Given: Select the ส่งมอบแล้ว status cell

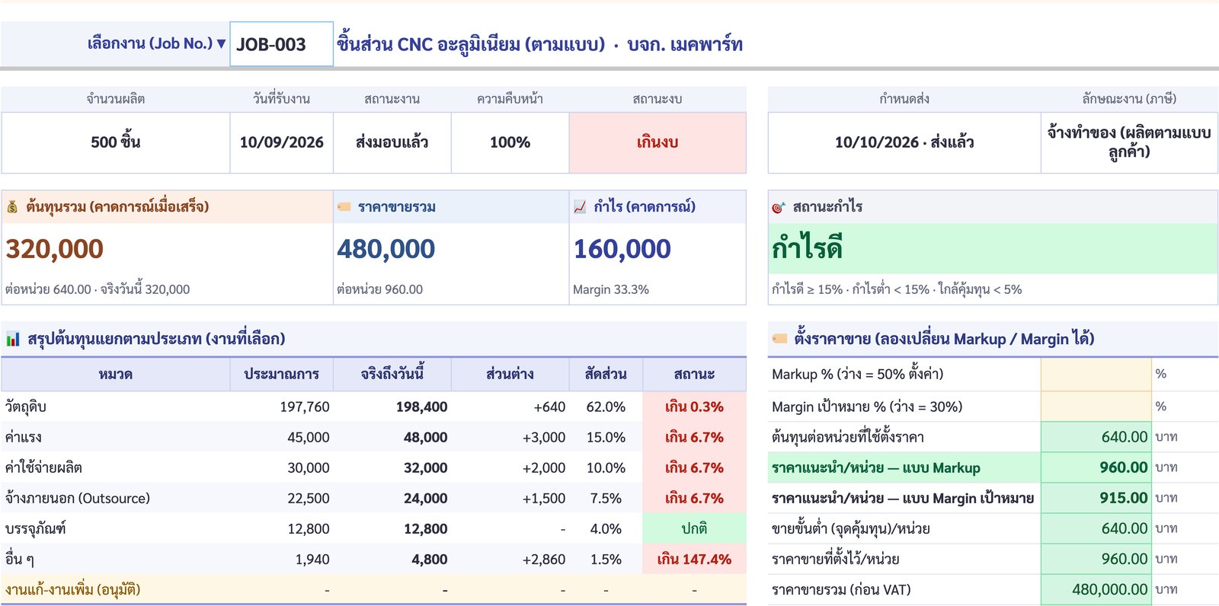Looking at the screenshot, I should click(392, 142).
